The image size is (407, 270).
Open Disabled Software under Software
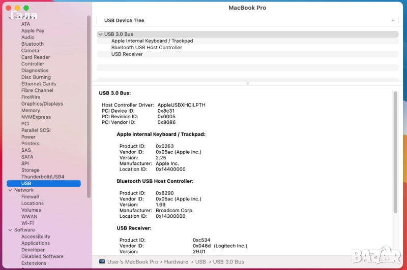pos(42,257)
